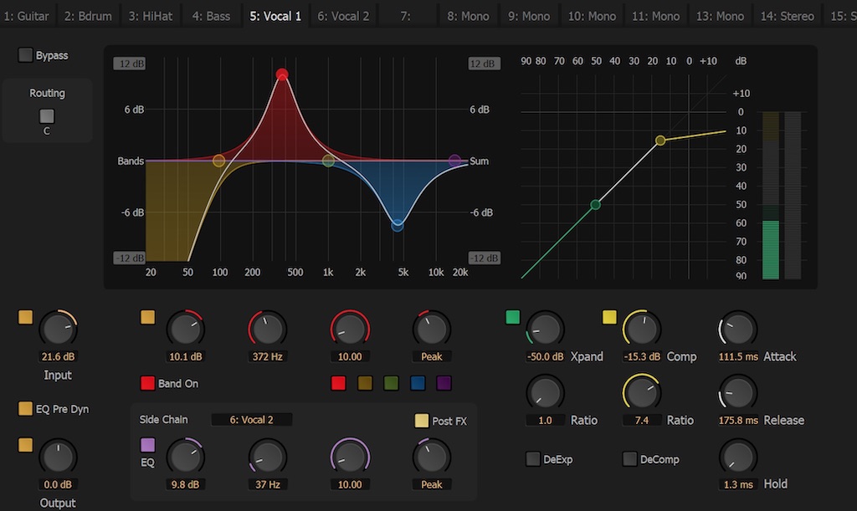Viewport: 857px width, 511px height.
Task: Toggle the DeExp checkbox
Action: coord(532,459)
